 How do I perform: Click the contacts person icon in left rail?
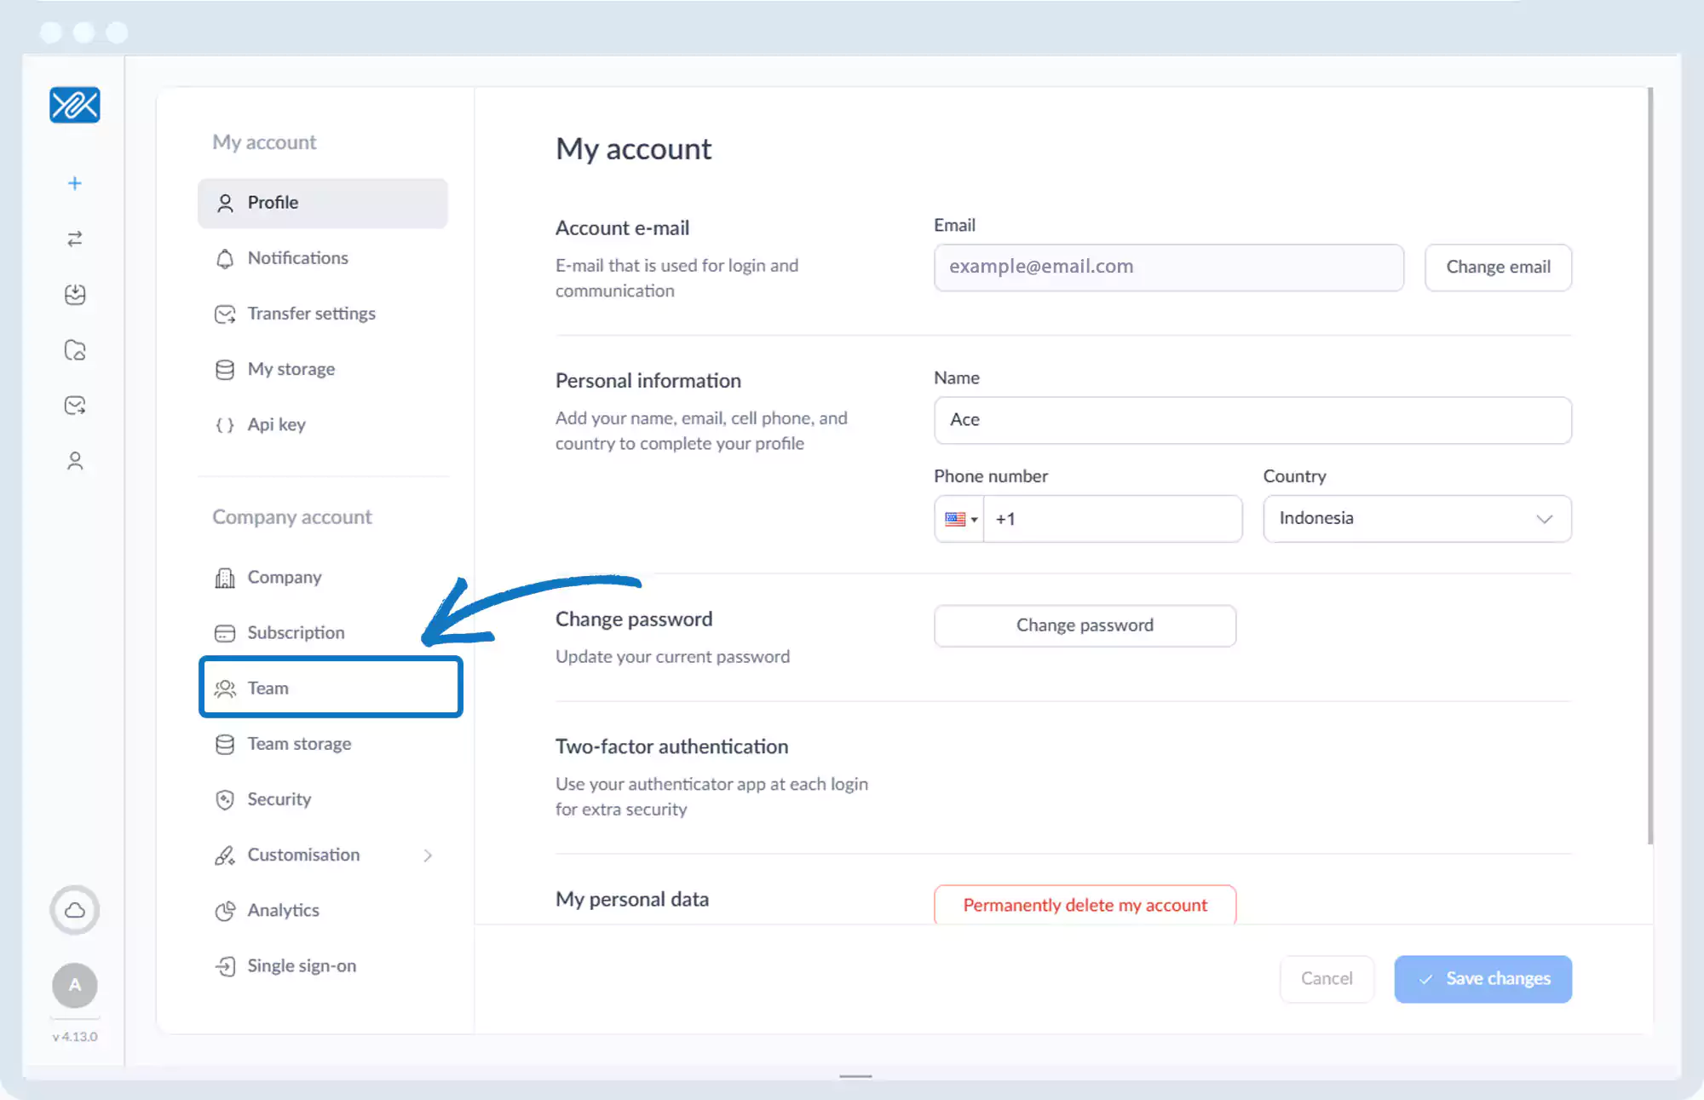(75, 461)
